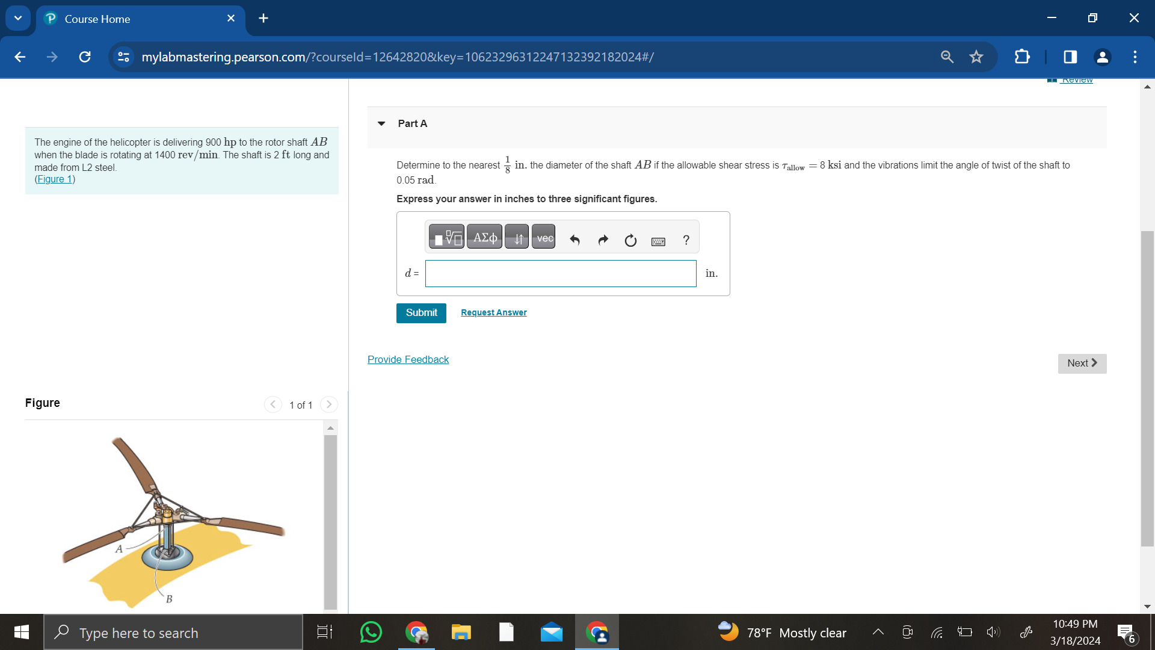Screen dimensions: 1155x650
Task: Click the subscript/superscript arrows tool
Action: (517, 238)
